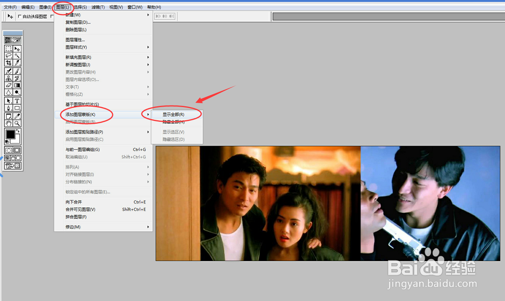The image size is (505, 301).
Task: Choose 隐藏全部(H) in submenu
Action: click(177, 122)
